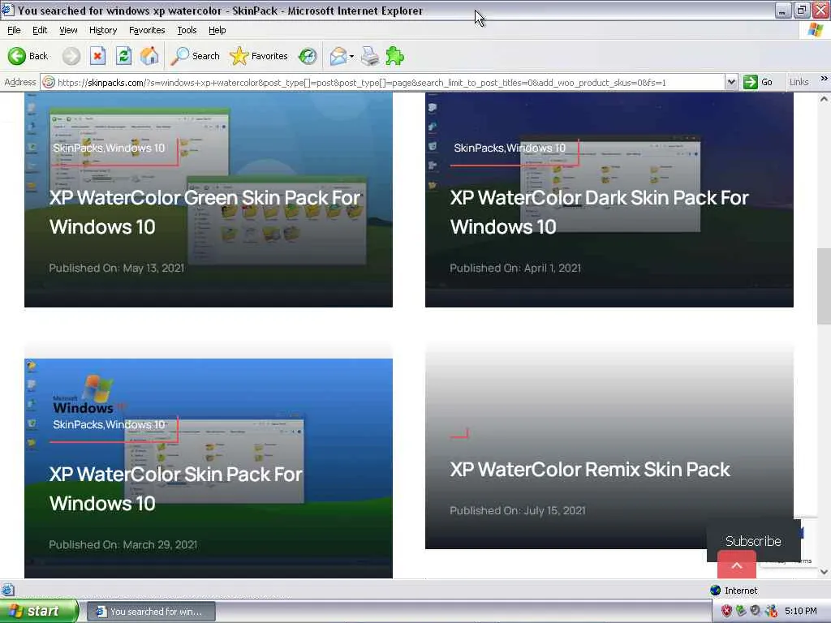831x623 pixels.
Task: Expand the address bar dropdown arrow
Action: pyautogui.click(x=731, y=82)
